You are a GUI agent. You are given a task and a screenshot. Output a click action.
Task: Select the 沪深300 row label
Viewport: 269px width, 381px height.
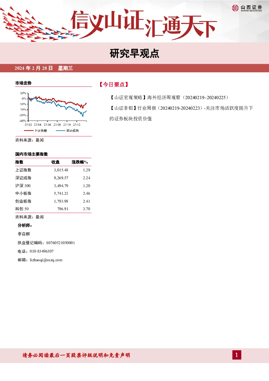point(23,186)
